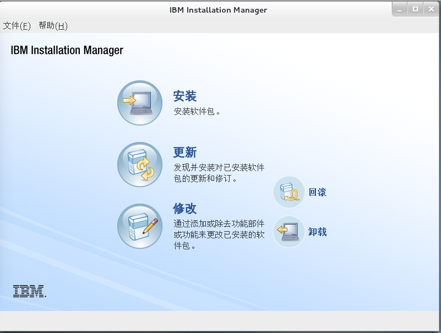Click the 安装 heading link
Image resolution: width=441 pixels, height=333 pixels.
185,96
